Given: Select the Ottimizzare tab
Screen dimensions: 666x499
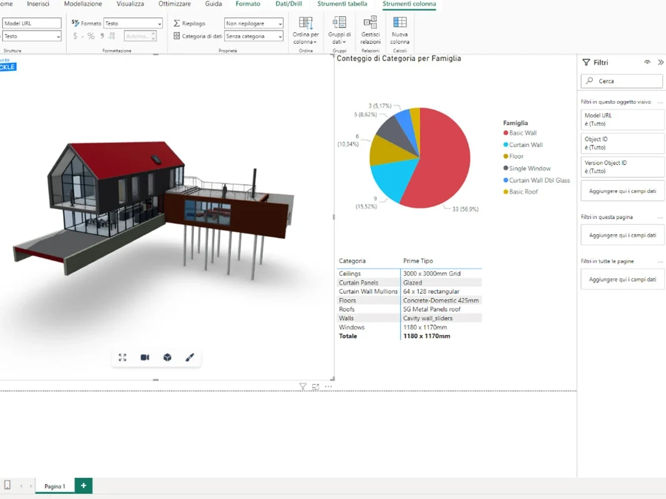Looking at the screenshot, I should click(175, 4).
